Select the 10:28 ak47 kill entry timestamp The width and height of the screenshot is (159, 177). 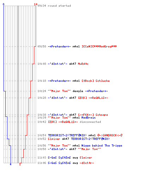click(42, 98)
